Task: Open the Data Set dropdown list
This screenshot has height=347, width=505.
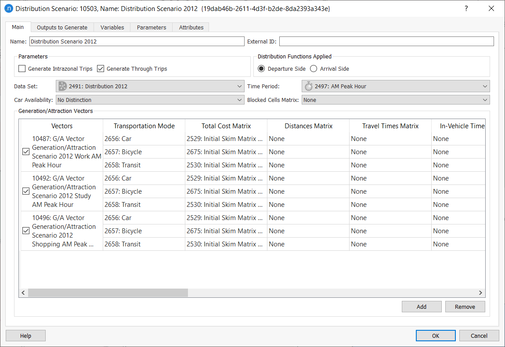Action: click(239, 86)
